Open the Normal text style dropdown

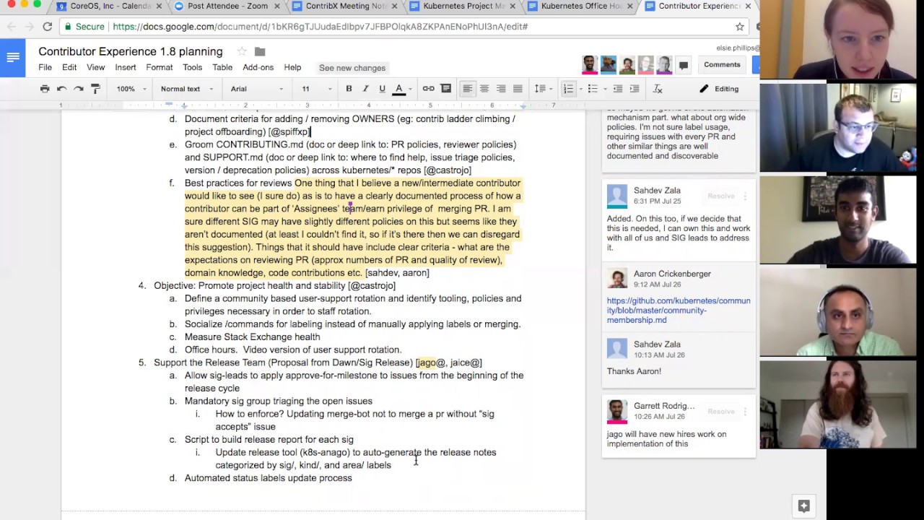pyautogui.click(x=186, y=89)
